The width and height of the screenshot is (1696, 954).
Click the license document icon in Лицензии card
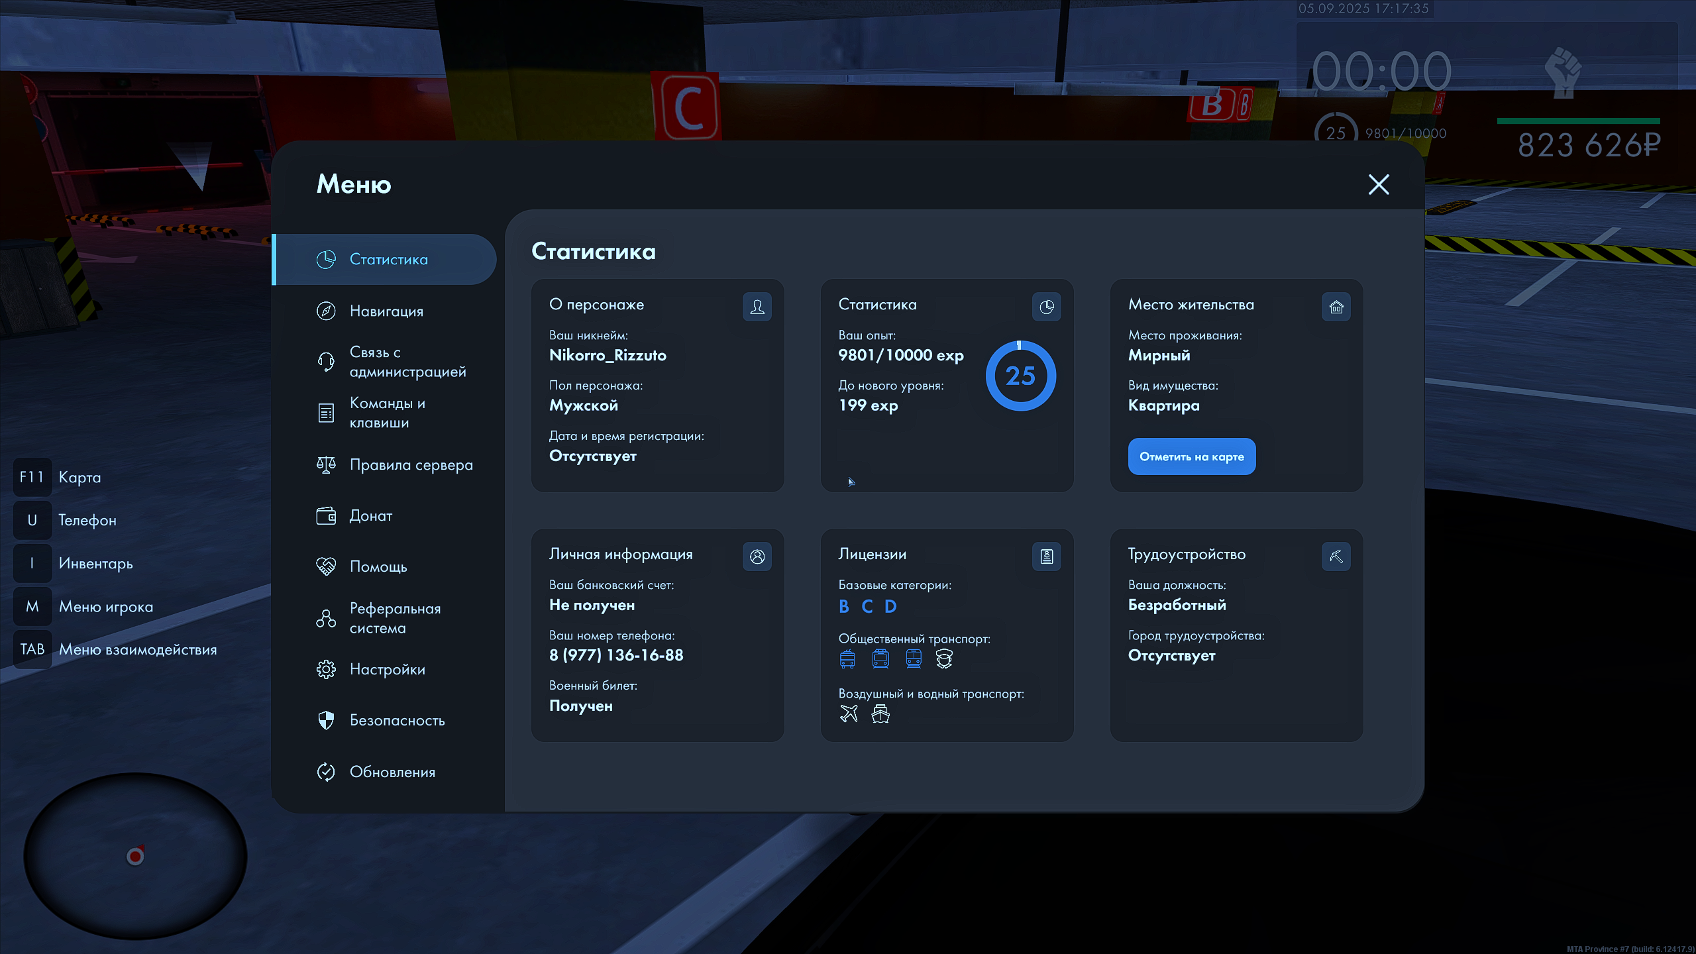(x=1046, y=556)
